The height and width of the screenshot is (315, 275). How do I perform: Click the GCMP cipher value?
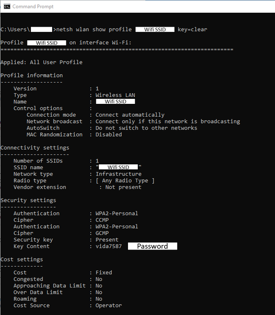pos(102,233)
